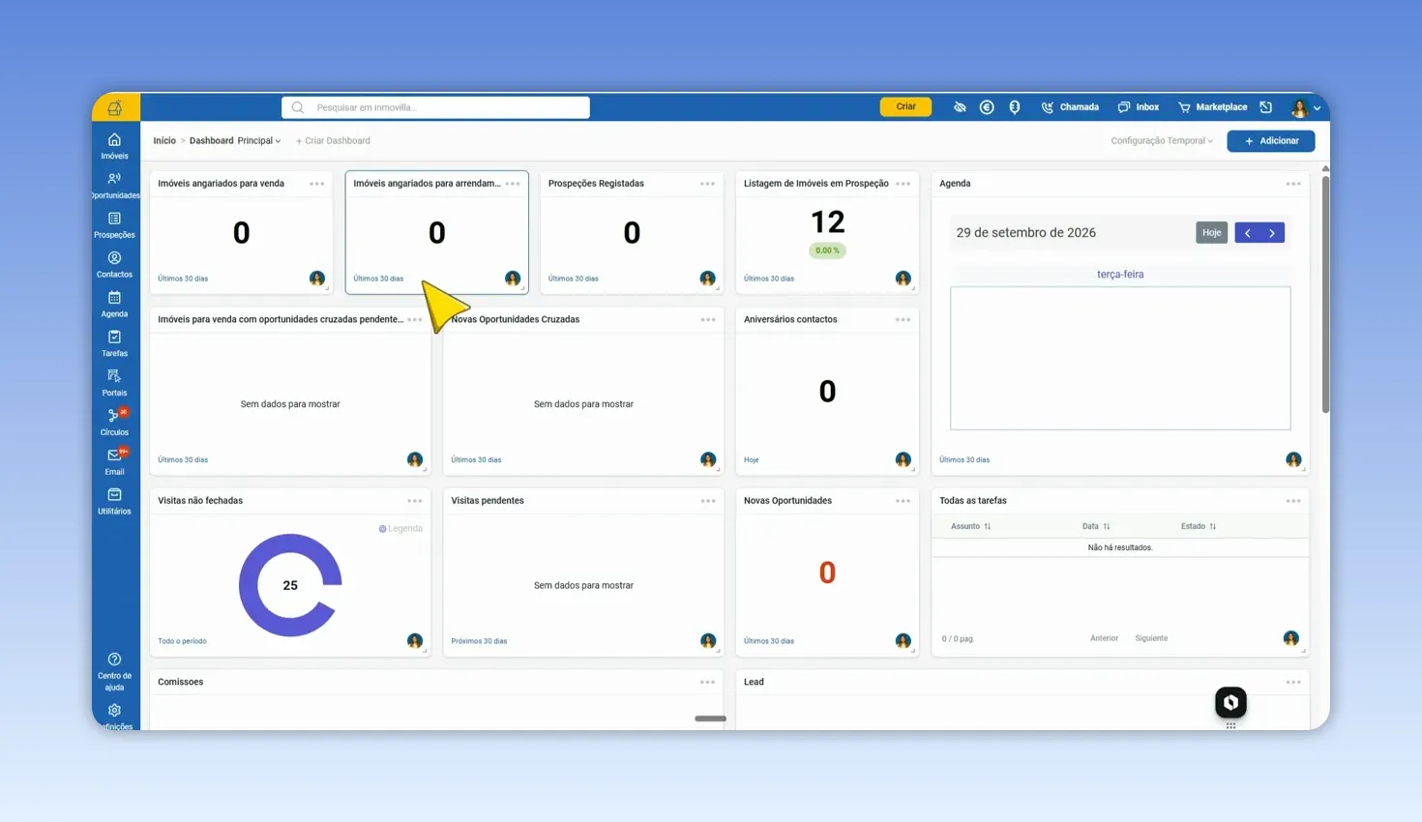Click the Adicionar button
Screen dimensions: 1422x822
click(x=1271, y=141)
